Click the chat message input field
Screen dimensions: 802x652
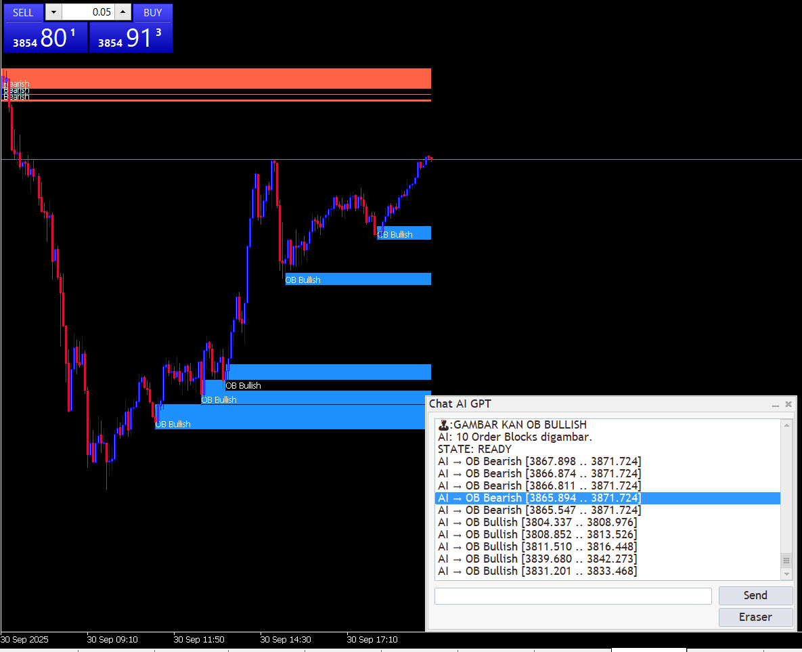(573, 596)
